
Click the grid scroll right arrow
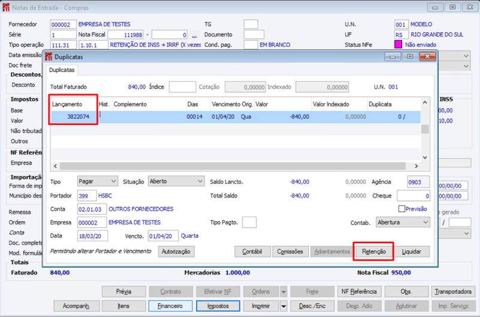coord(416,166)
